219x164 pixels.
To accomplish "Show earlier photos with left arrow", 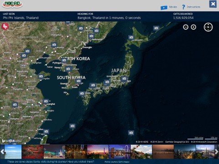I will (x=2, y=152).
